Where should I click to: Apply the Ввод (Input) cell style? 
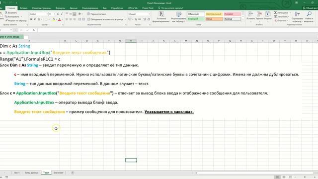pyautogui.click(x=214, y=19)
